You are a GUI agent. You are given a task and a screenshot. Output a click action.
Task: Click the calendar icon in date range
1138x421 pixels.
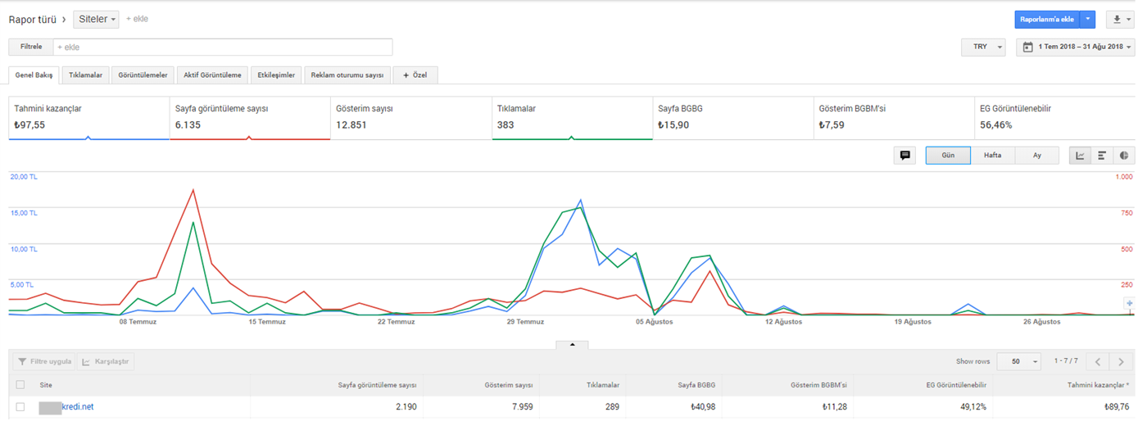1027,48
